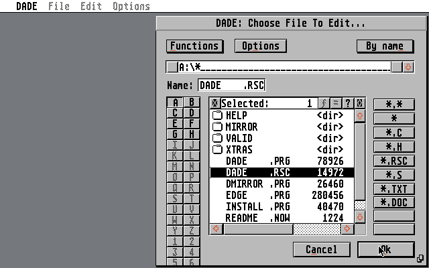The width and height of the screenshot is (429, 268).
Task: Open the File menu
Action: coord(59,6)
